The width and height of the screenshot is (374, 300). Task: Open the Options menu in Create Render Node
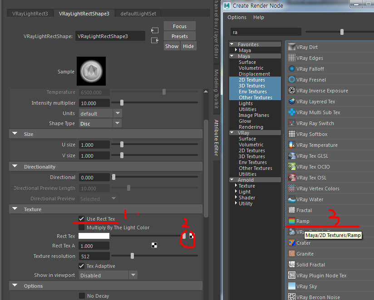tap(237, 17)
